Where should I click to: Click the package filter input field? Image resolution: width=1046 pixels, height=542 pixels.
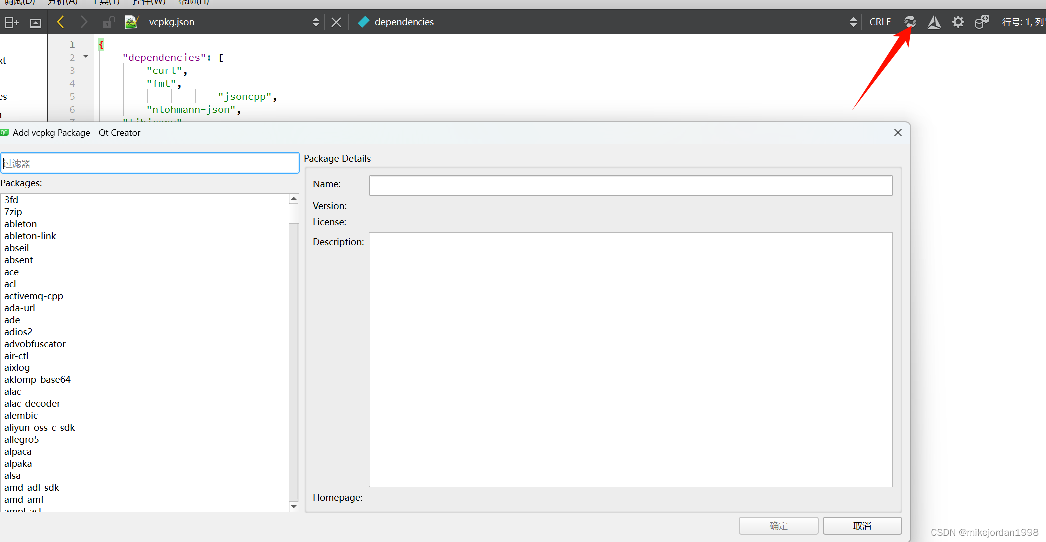[x=150, y=163]
